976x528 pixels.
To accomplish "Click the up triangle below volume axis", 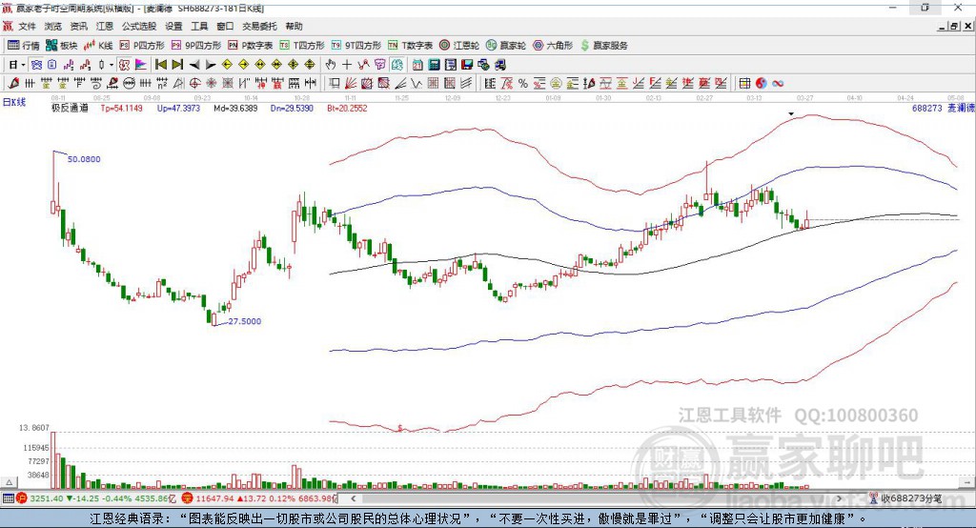I will [x=10, y=482].
